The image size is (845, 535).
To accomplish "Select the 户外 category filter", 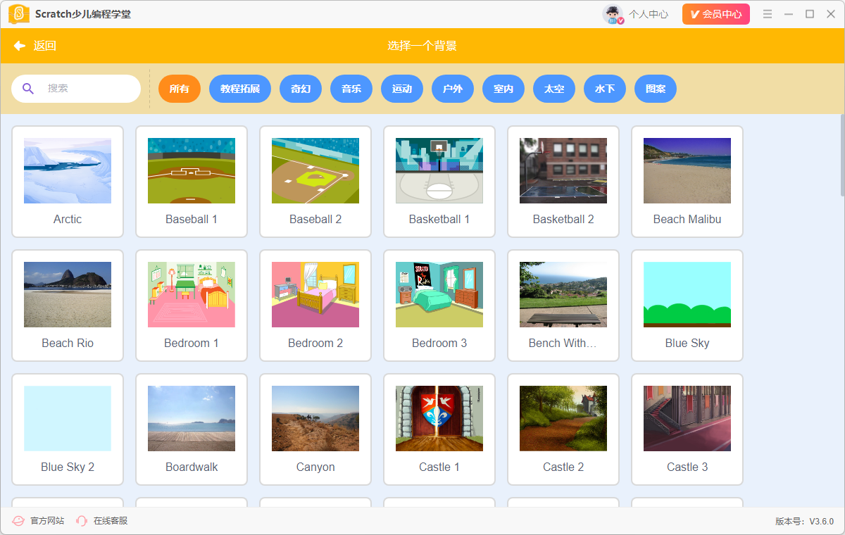I will tap(453, 89).
